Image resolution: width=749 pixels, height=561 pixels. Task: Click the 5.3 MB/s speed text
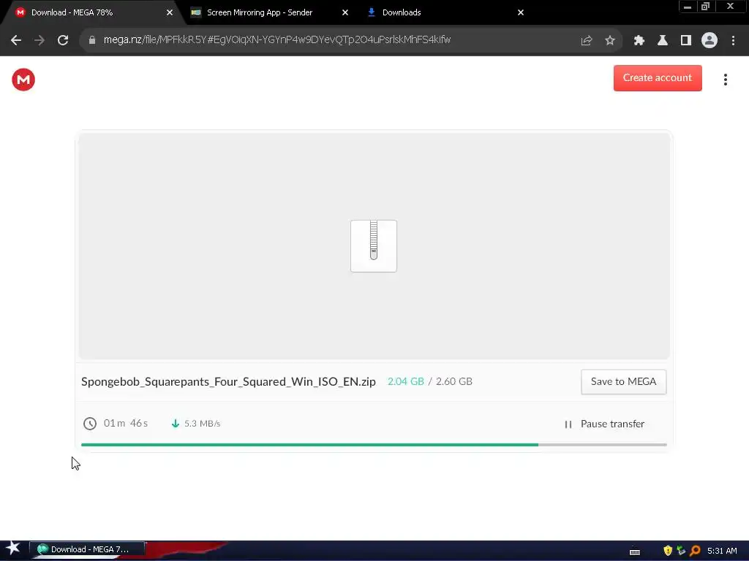coord(202,424)
